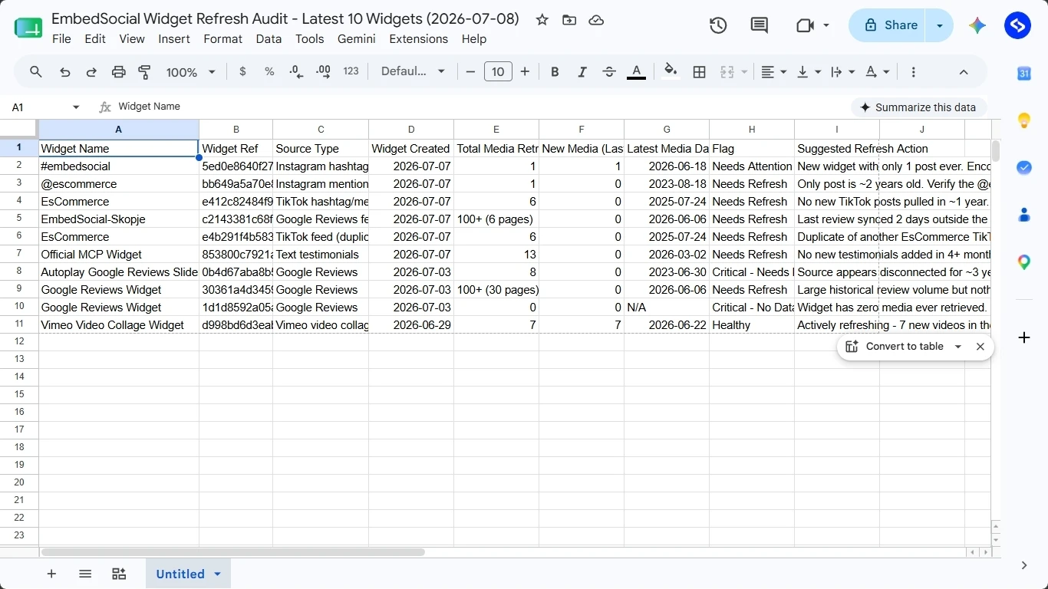This screenshot has width=1048, height=589.
Task: Open Tasks in the side panel
Action: pyautogui.click(x=1024, y=167)
